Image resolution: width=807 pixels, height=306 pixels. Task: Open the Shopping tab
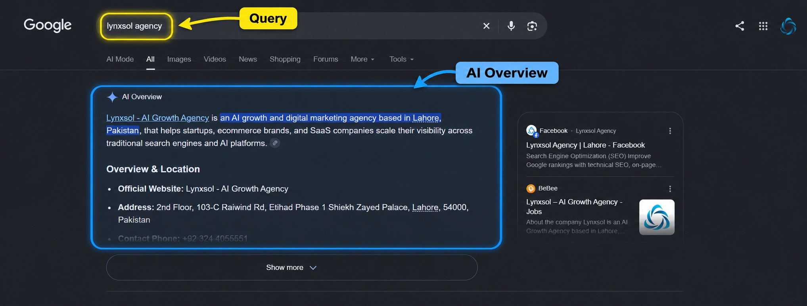pyautogui.click(x=285, y=59)
